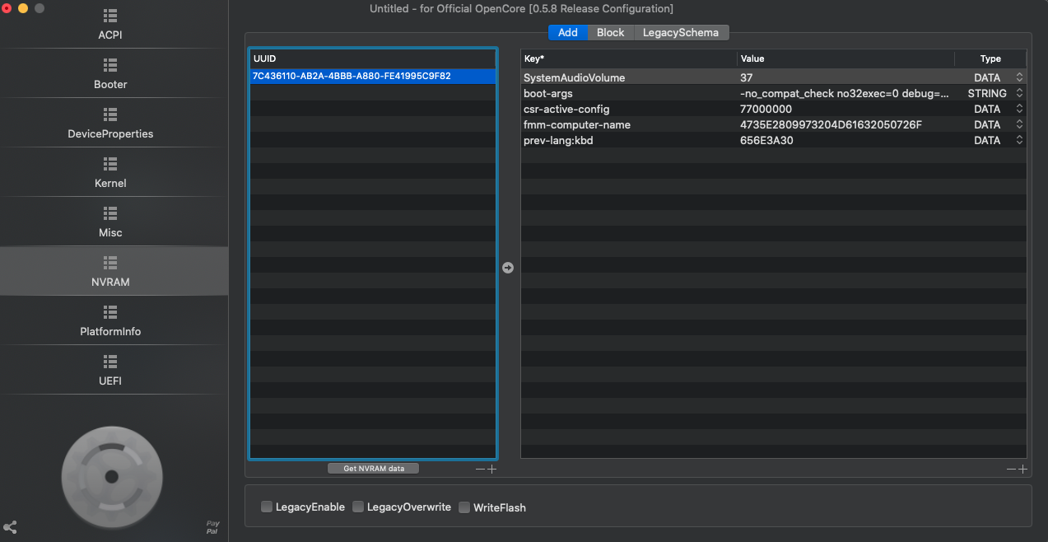This screenshot has height=542, width=1048.
Task: Change the Type of the boot-args row
Action: (1019, 93)
